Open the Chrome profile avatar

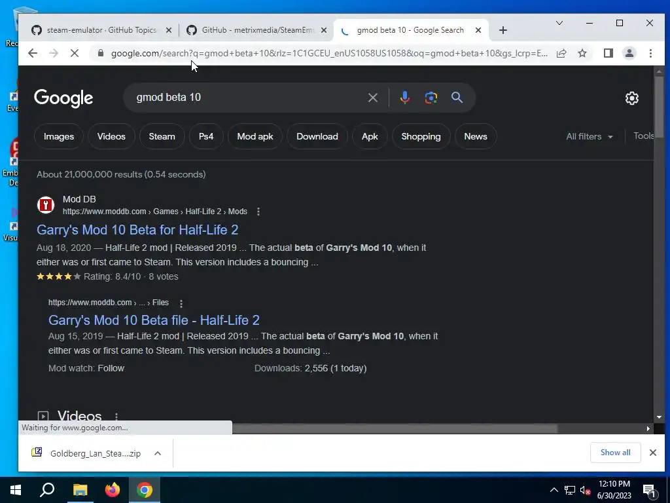629,53
